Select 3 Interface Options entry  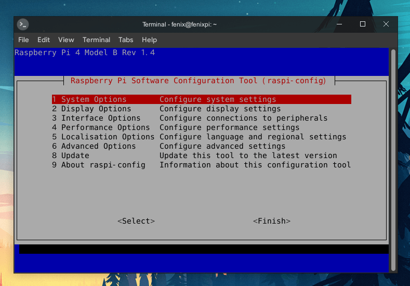(x=201, y=118)
